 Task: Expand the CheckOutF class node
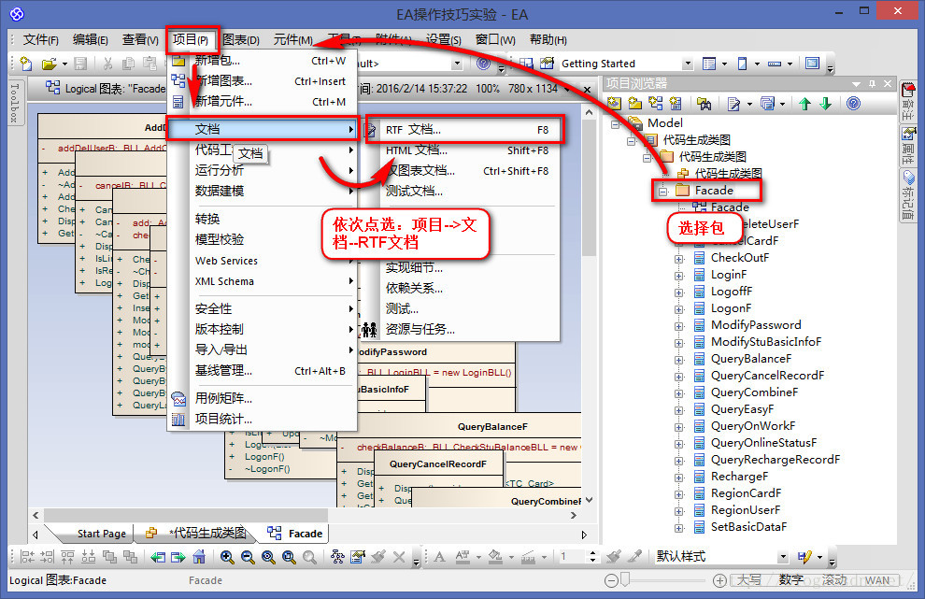tap(679, 259)
